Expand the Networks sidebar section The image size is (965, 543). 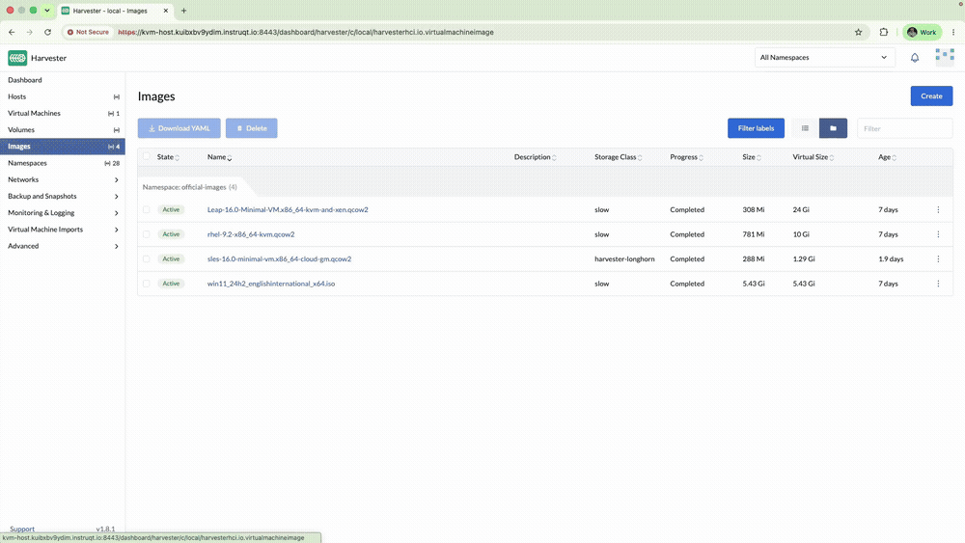point(62,179)
